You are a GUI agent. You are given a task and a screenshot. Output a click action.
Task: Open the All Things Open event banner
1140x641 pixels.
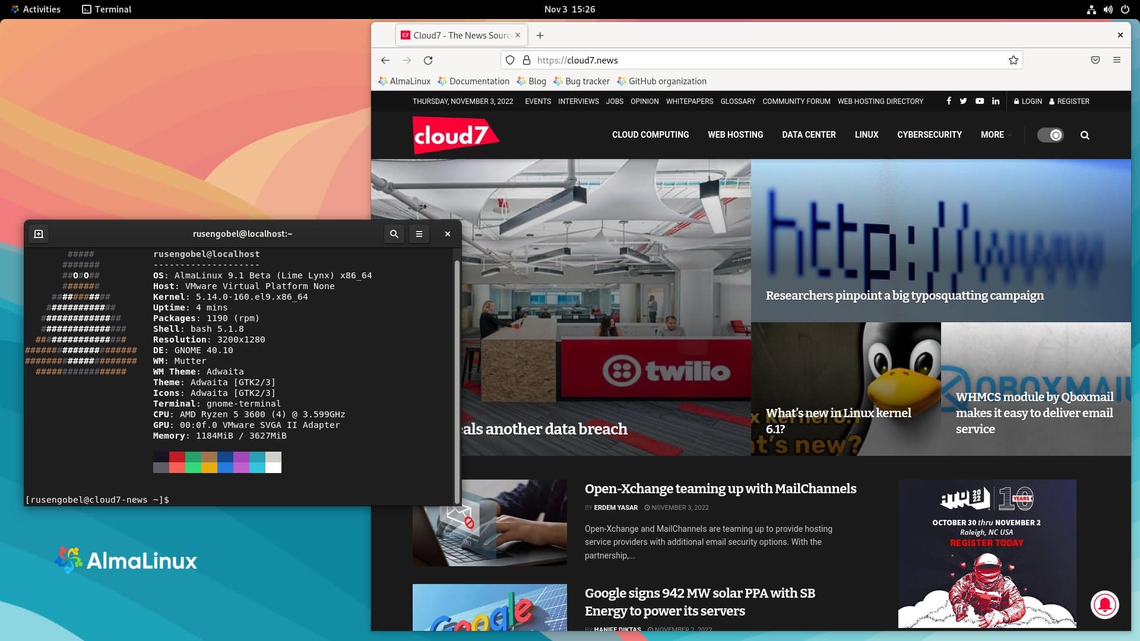coord(987,553)
